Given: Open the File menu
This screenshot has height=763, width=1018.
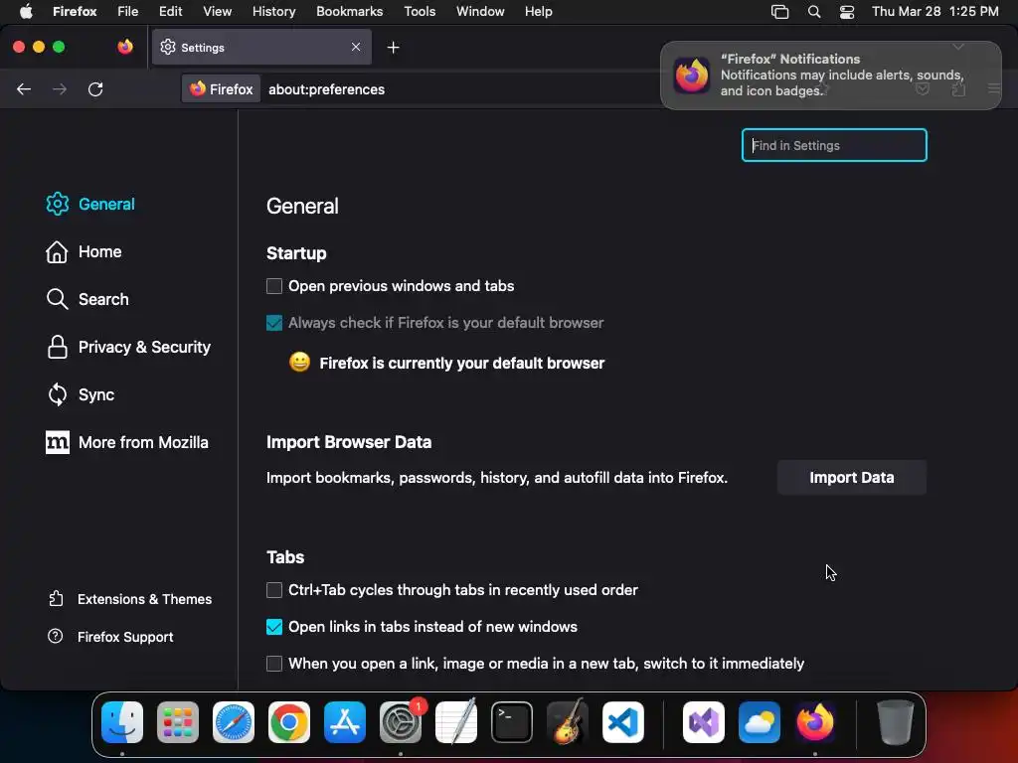Looking at the screenshot, I should 127,11.
